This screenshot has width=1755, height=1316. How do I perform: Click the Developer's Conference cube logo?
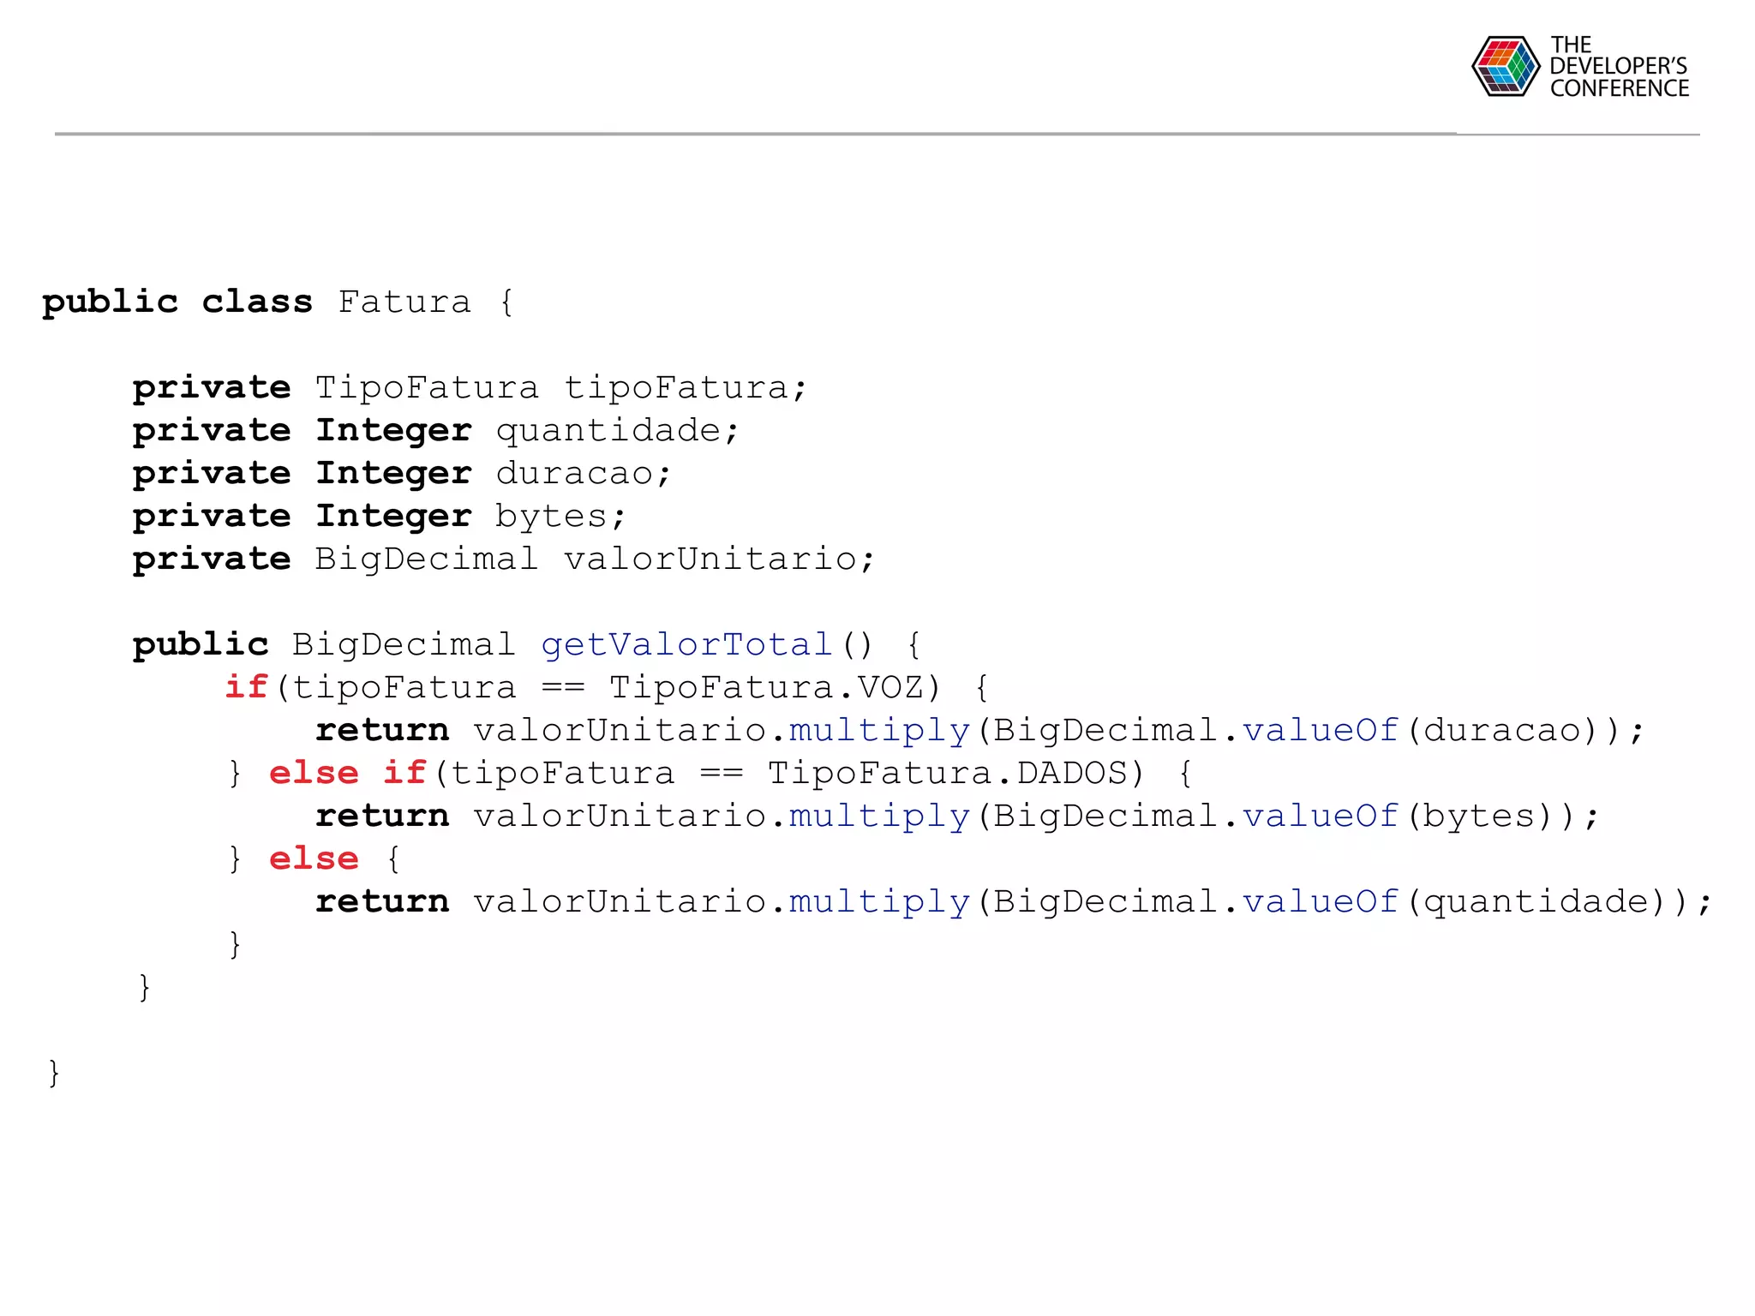tap(1506, 66)
